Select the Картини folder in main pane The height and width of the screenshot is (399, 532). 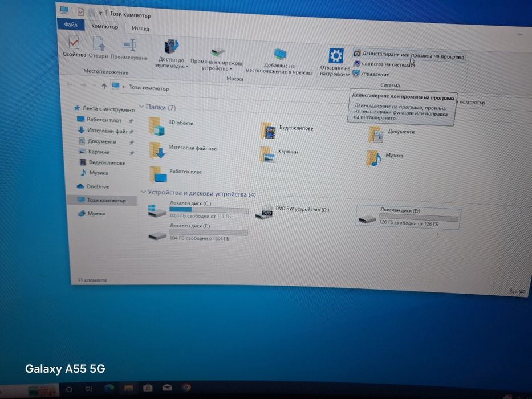pyautogui.click(x=279, y=154)
